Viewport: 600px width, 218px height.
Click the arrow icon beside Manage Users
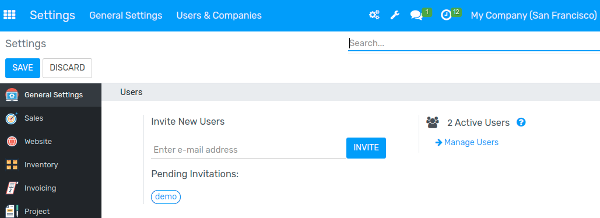(x=439, y=142)
